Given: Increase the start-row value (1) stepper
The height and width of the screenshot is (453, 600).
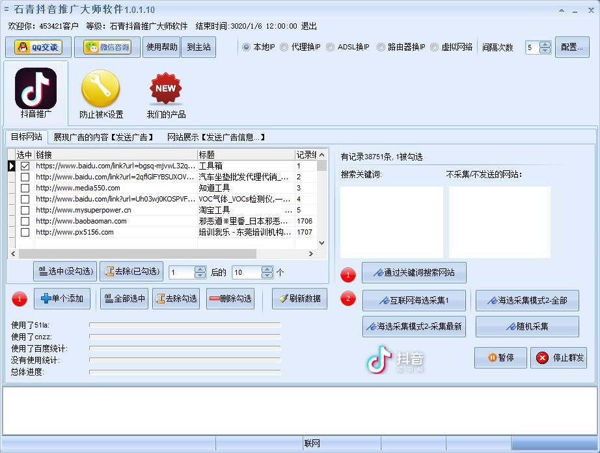Looking at the screenshot, I should point(200,269).
